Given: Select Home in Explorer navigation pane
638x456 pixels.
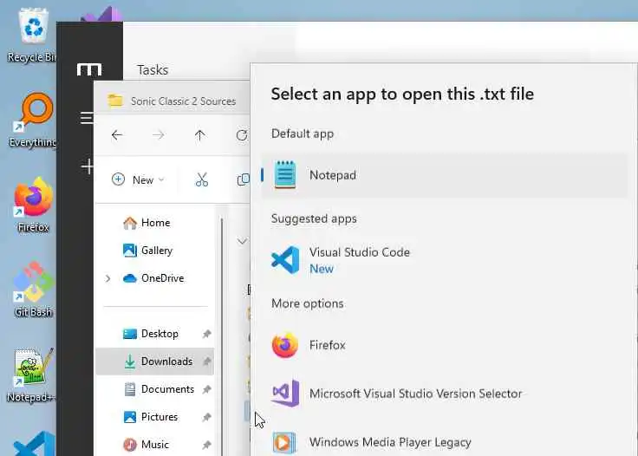Looking at the screenshot, I should click(x=154, y=223).
